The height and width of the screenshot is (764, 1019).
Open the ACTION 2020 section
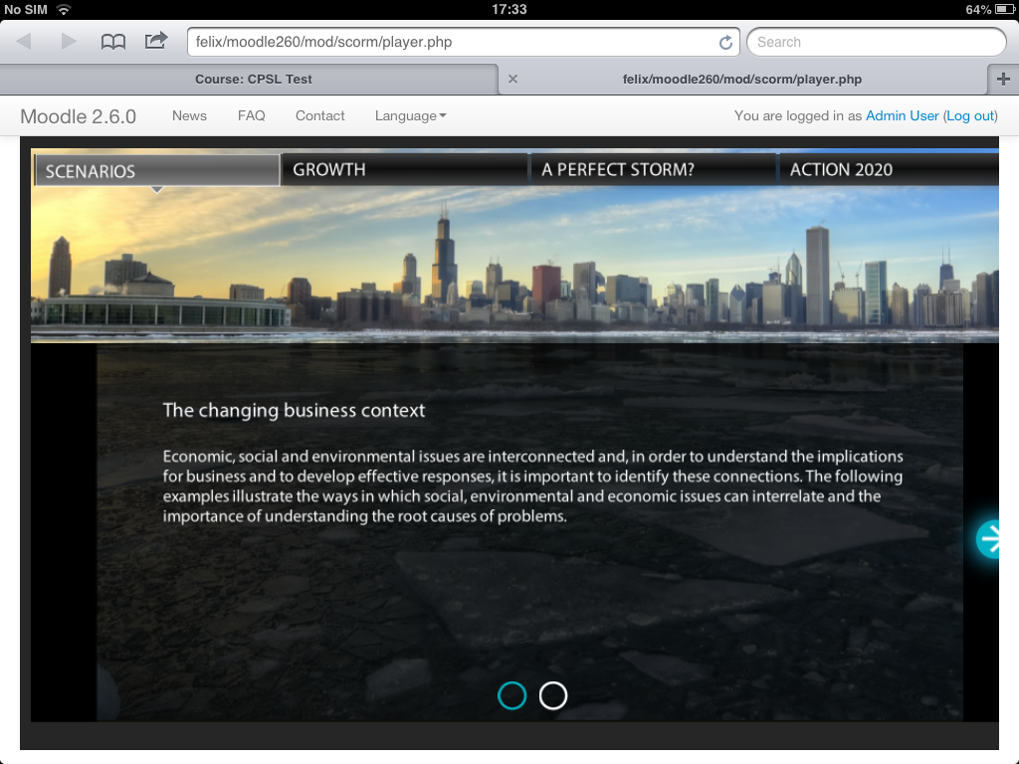889,169
